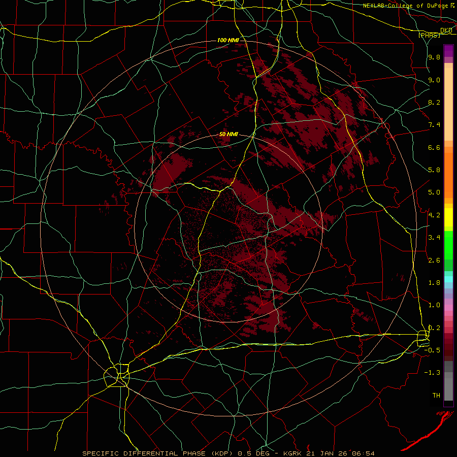Select the 0.2 value on the scale
Screen dimensions: 457x457
click(x=434, y=328)
